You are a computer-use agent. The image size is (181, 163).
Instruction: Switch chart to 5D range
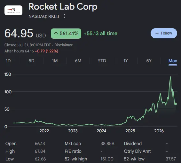(31, 61)
